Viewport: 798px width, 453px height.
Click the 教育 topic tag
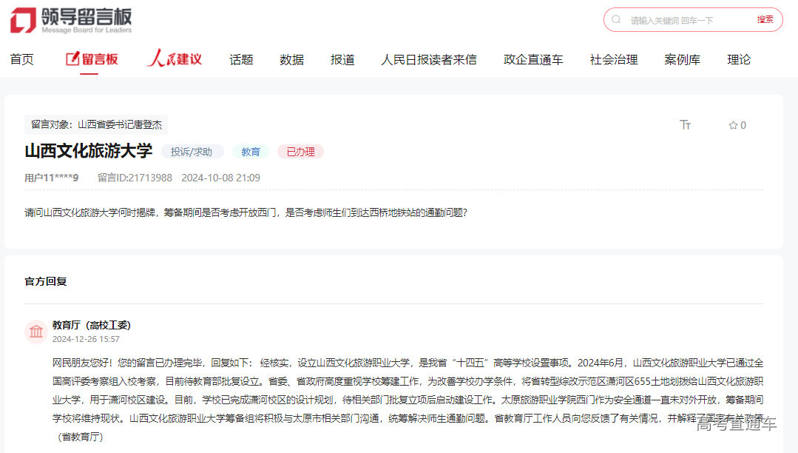[250, 151]
